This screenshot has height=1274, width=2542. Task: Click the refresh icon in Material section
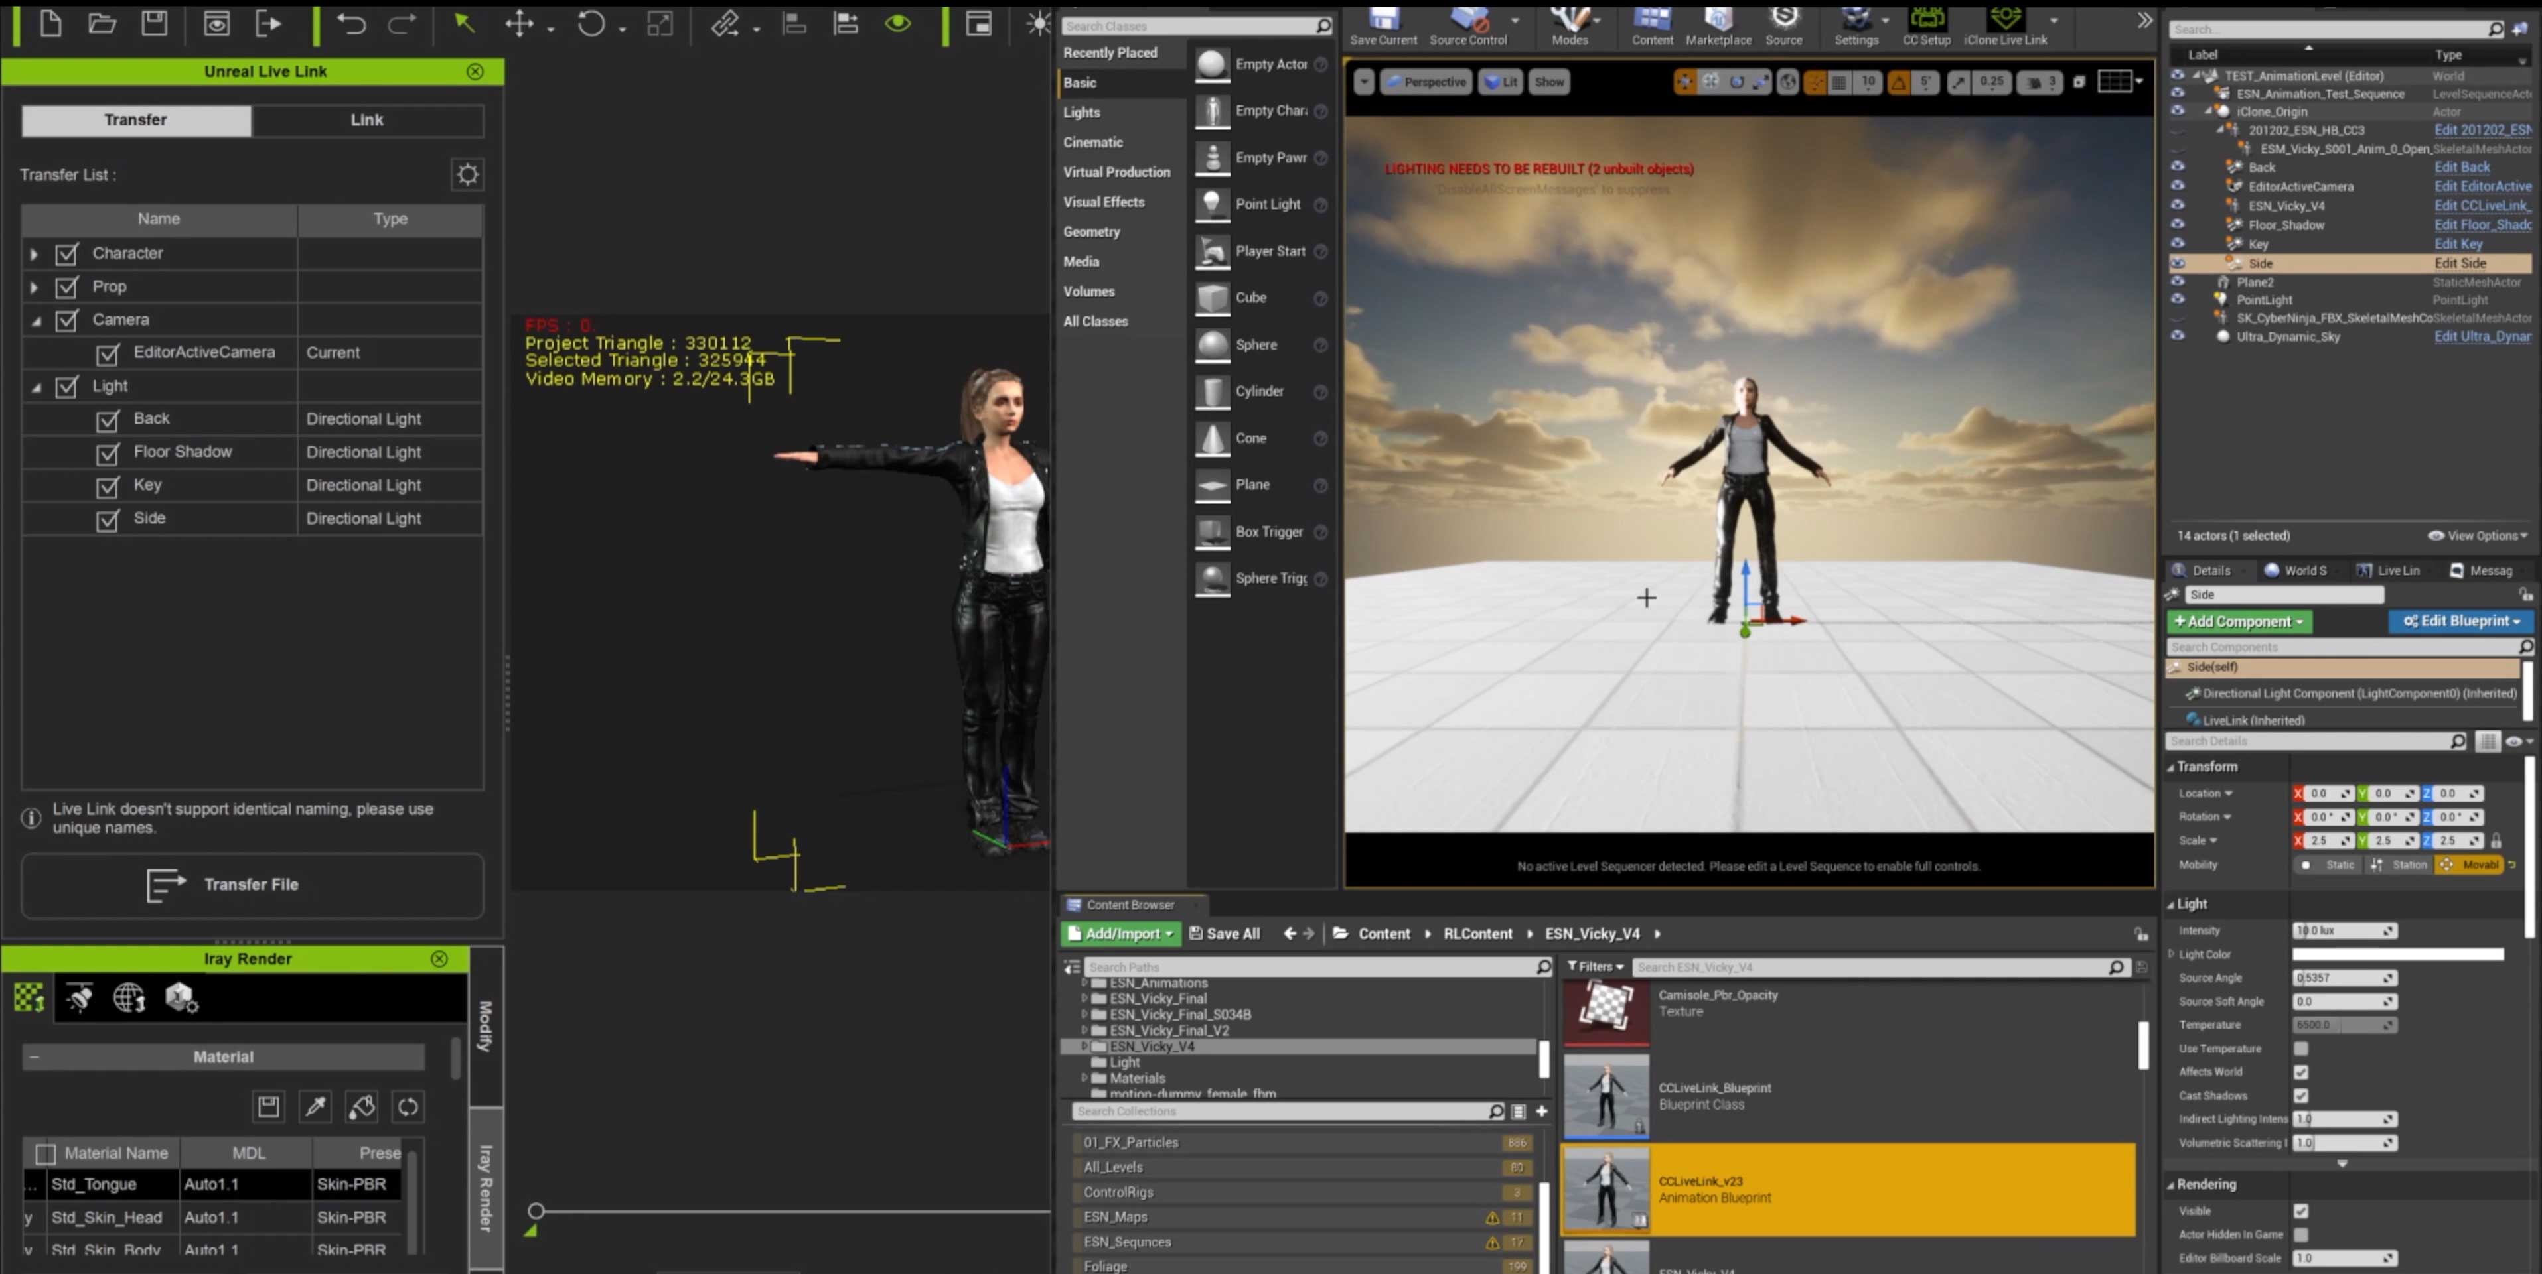[408, 1106]
